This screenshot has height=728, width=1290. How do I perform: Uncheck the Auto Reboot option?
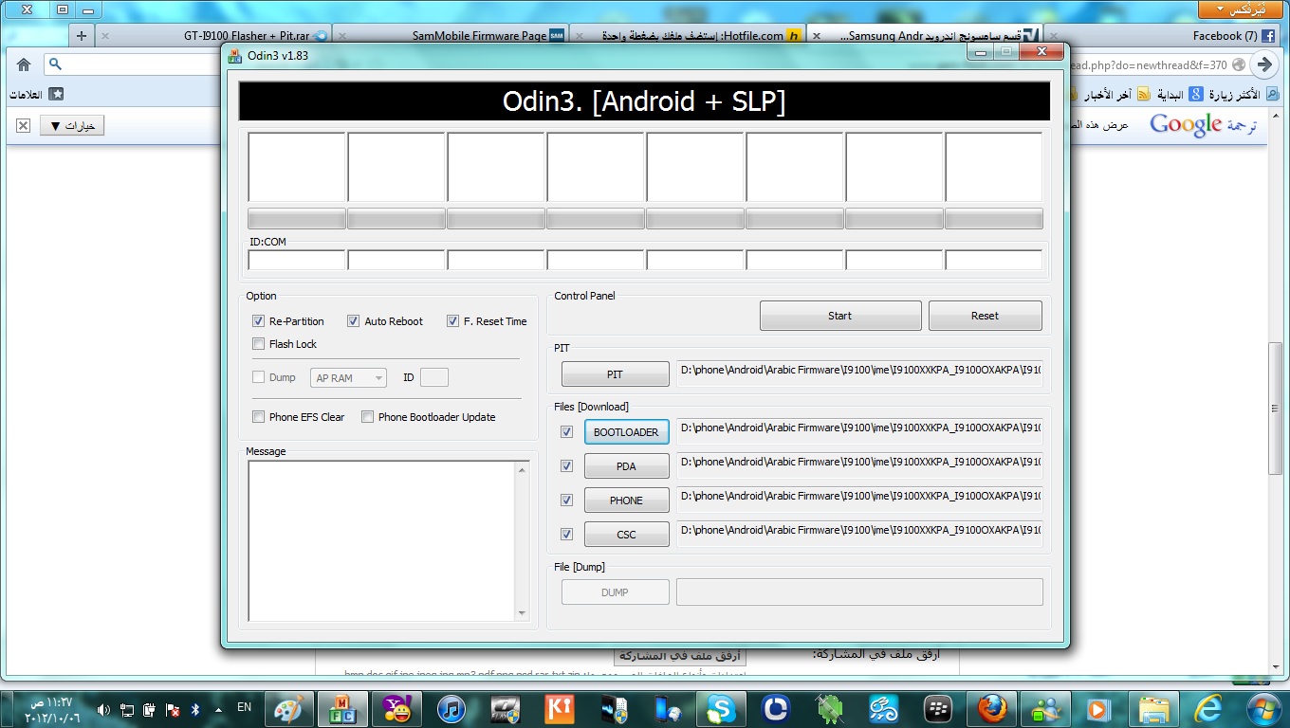(353, 321)
